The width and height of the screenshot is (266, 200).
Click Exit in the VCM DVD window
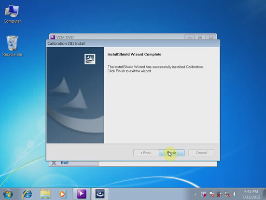pyautogui.click(x=65, y=163)
